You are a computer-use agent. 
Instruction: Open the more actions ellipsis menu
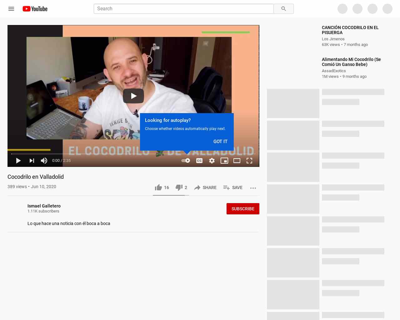point(253,188)
